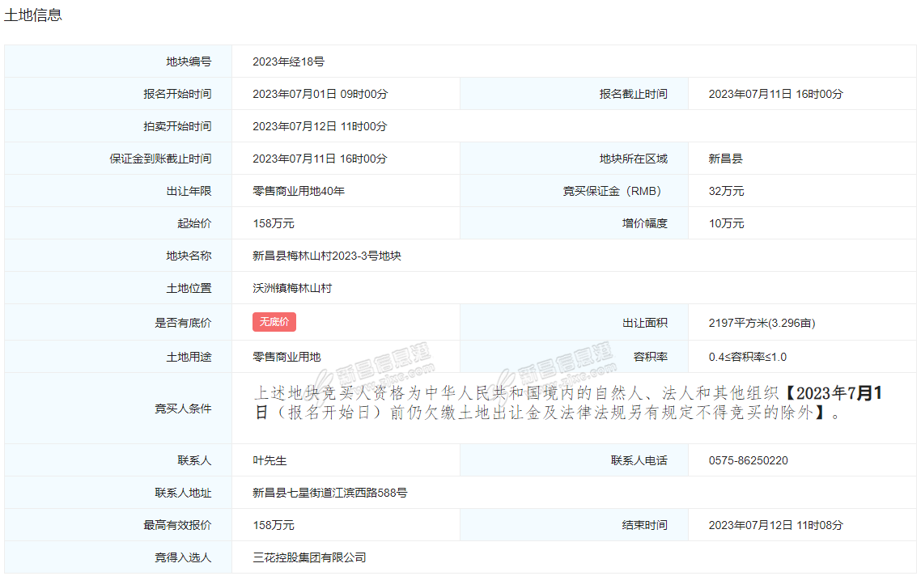Click the 土地信息 section heading
Viewport: 921px width, 576px height.
click(33, 15)
